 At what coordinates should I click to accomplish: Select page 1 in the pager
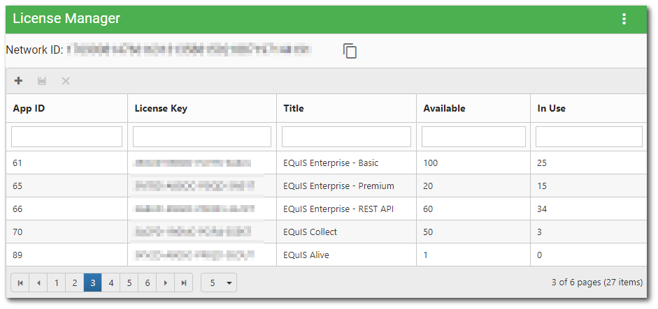coord(56,283)
